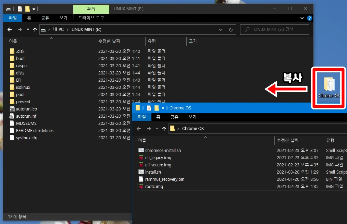Select the casper folder icon
347x224 pixels.
point(12,66)
